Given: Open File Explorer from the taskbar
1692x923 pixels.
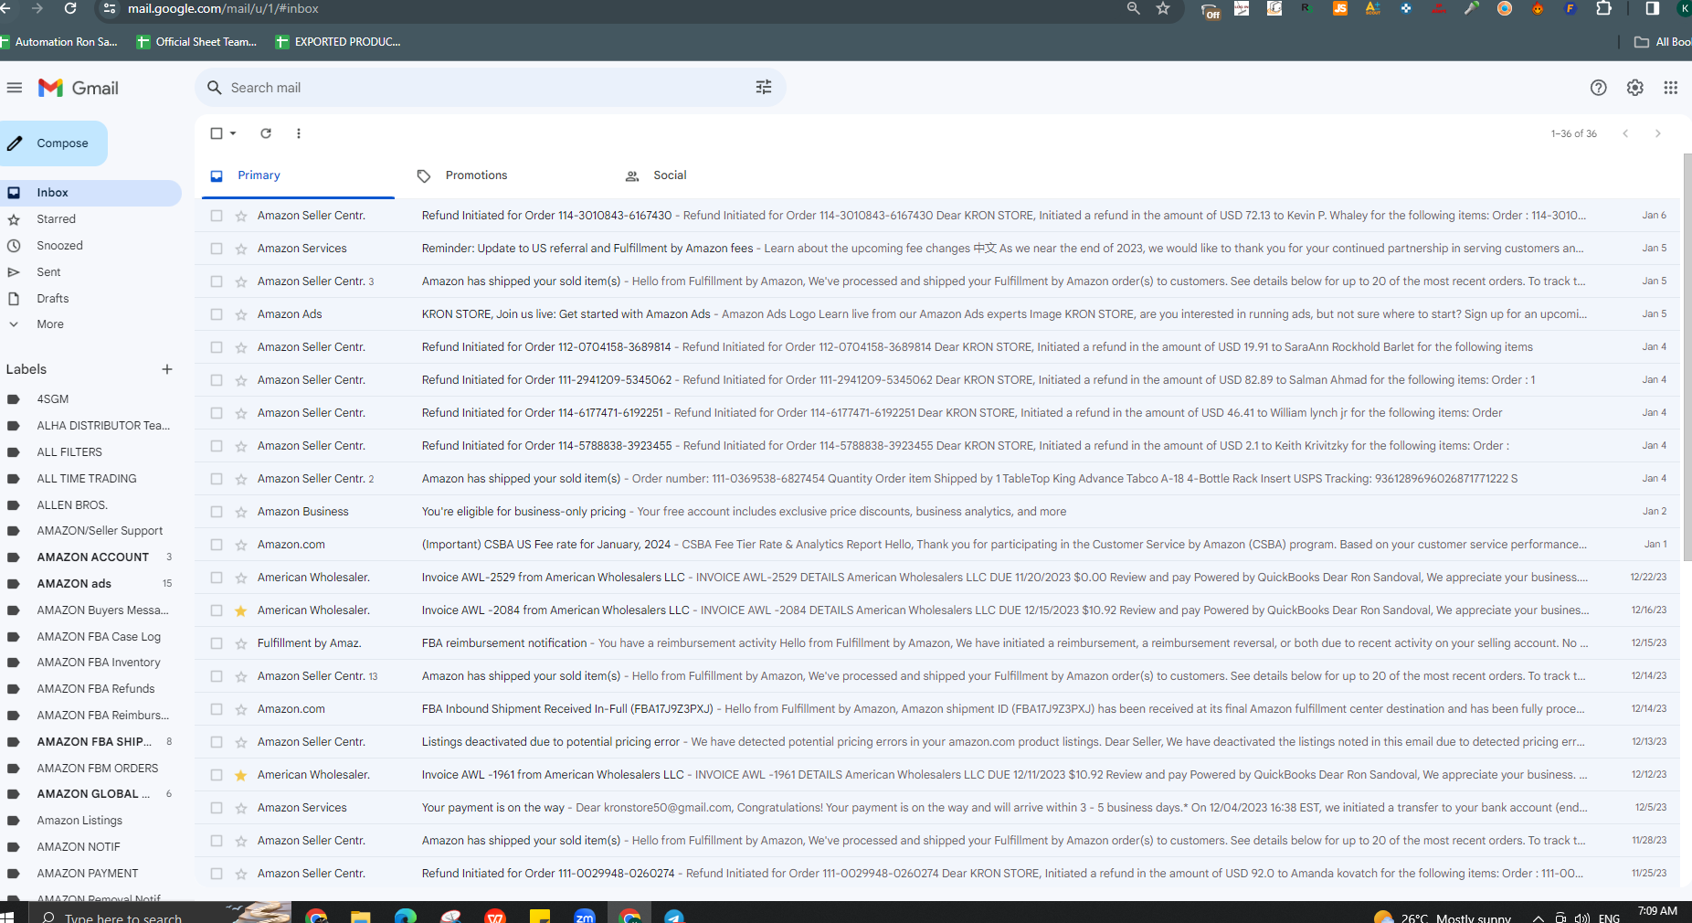Looking at the screenshot, I should click(x=360, y=916).
